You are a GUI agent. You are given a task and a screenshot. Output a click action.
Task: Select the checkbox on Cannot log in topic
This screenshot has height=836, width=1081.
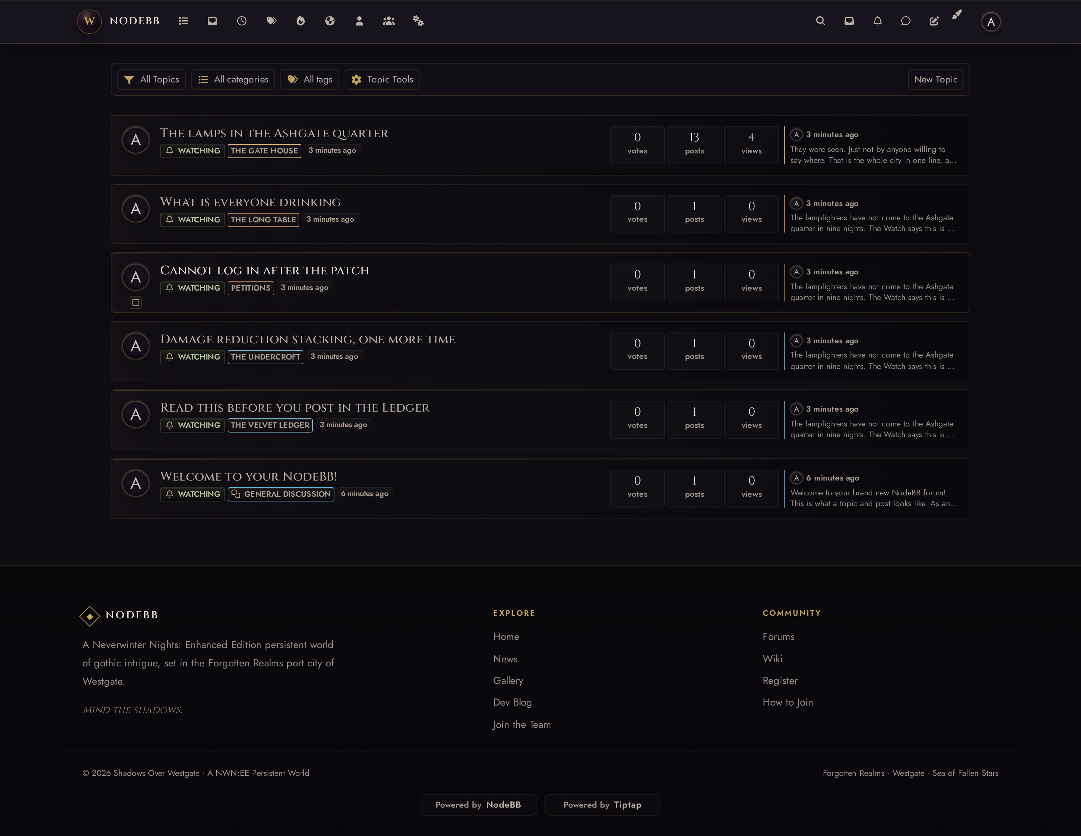[135, 302]
